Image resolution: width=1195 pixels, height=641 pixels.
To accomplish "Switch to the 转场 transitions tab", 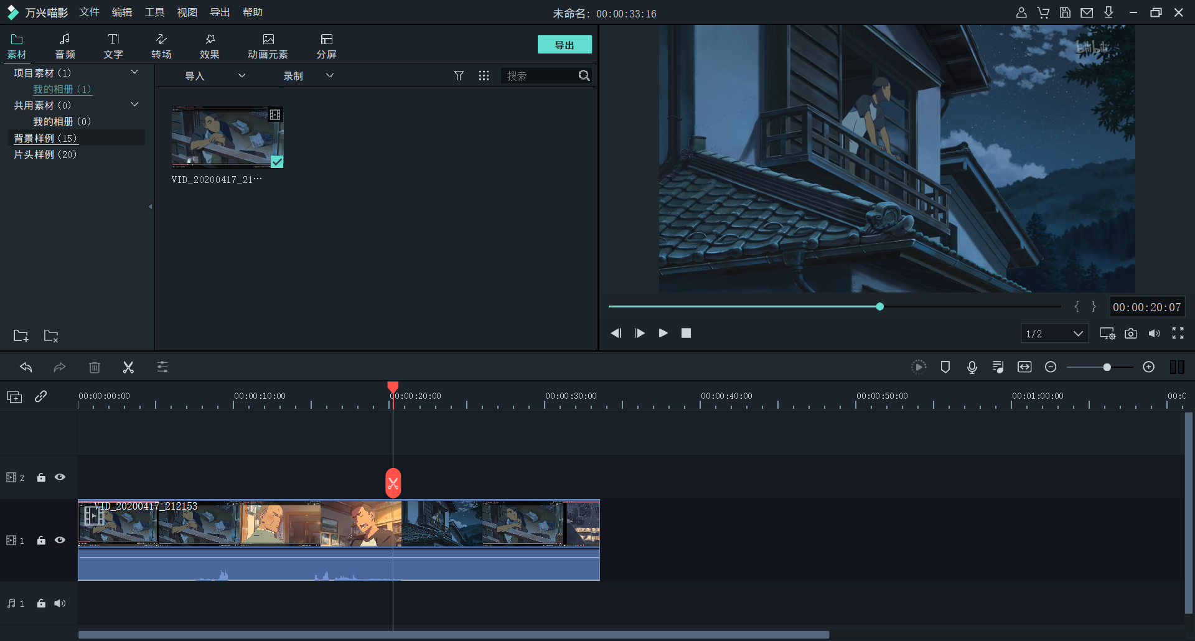I will pos(161,46).
